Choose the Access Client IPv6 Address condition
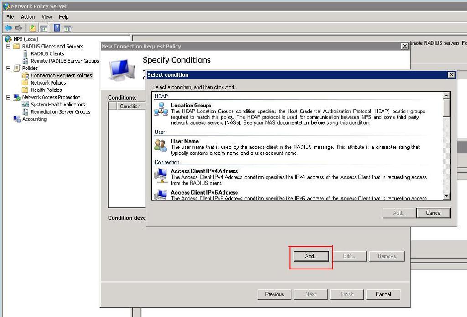The image size is (467, 317). click(x=291, y=195)
